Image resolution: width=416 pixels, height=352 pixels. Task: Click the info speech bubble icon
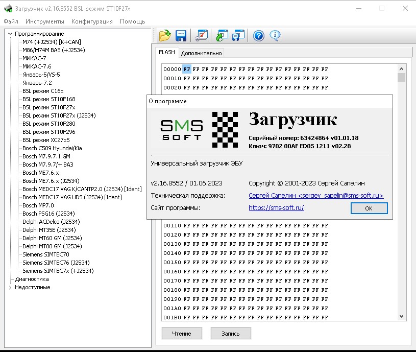click(275, 35)
